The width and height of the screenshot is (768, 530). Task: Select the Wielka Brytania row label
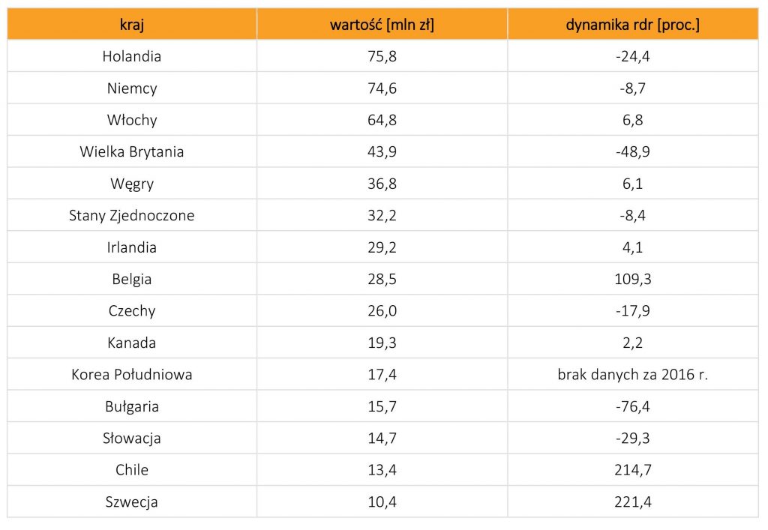point(132,152)
